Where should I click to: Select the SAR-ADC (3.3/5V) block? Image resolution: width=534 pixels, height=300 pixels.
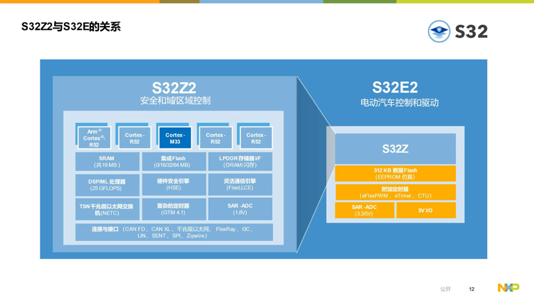click(364, 210)
